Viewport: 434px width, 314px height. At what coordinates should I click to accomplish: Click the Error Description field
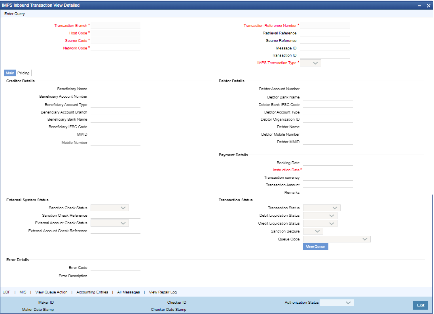click(x=116, y=276)
